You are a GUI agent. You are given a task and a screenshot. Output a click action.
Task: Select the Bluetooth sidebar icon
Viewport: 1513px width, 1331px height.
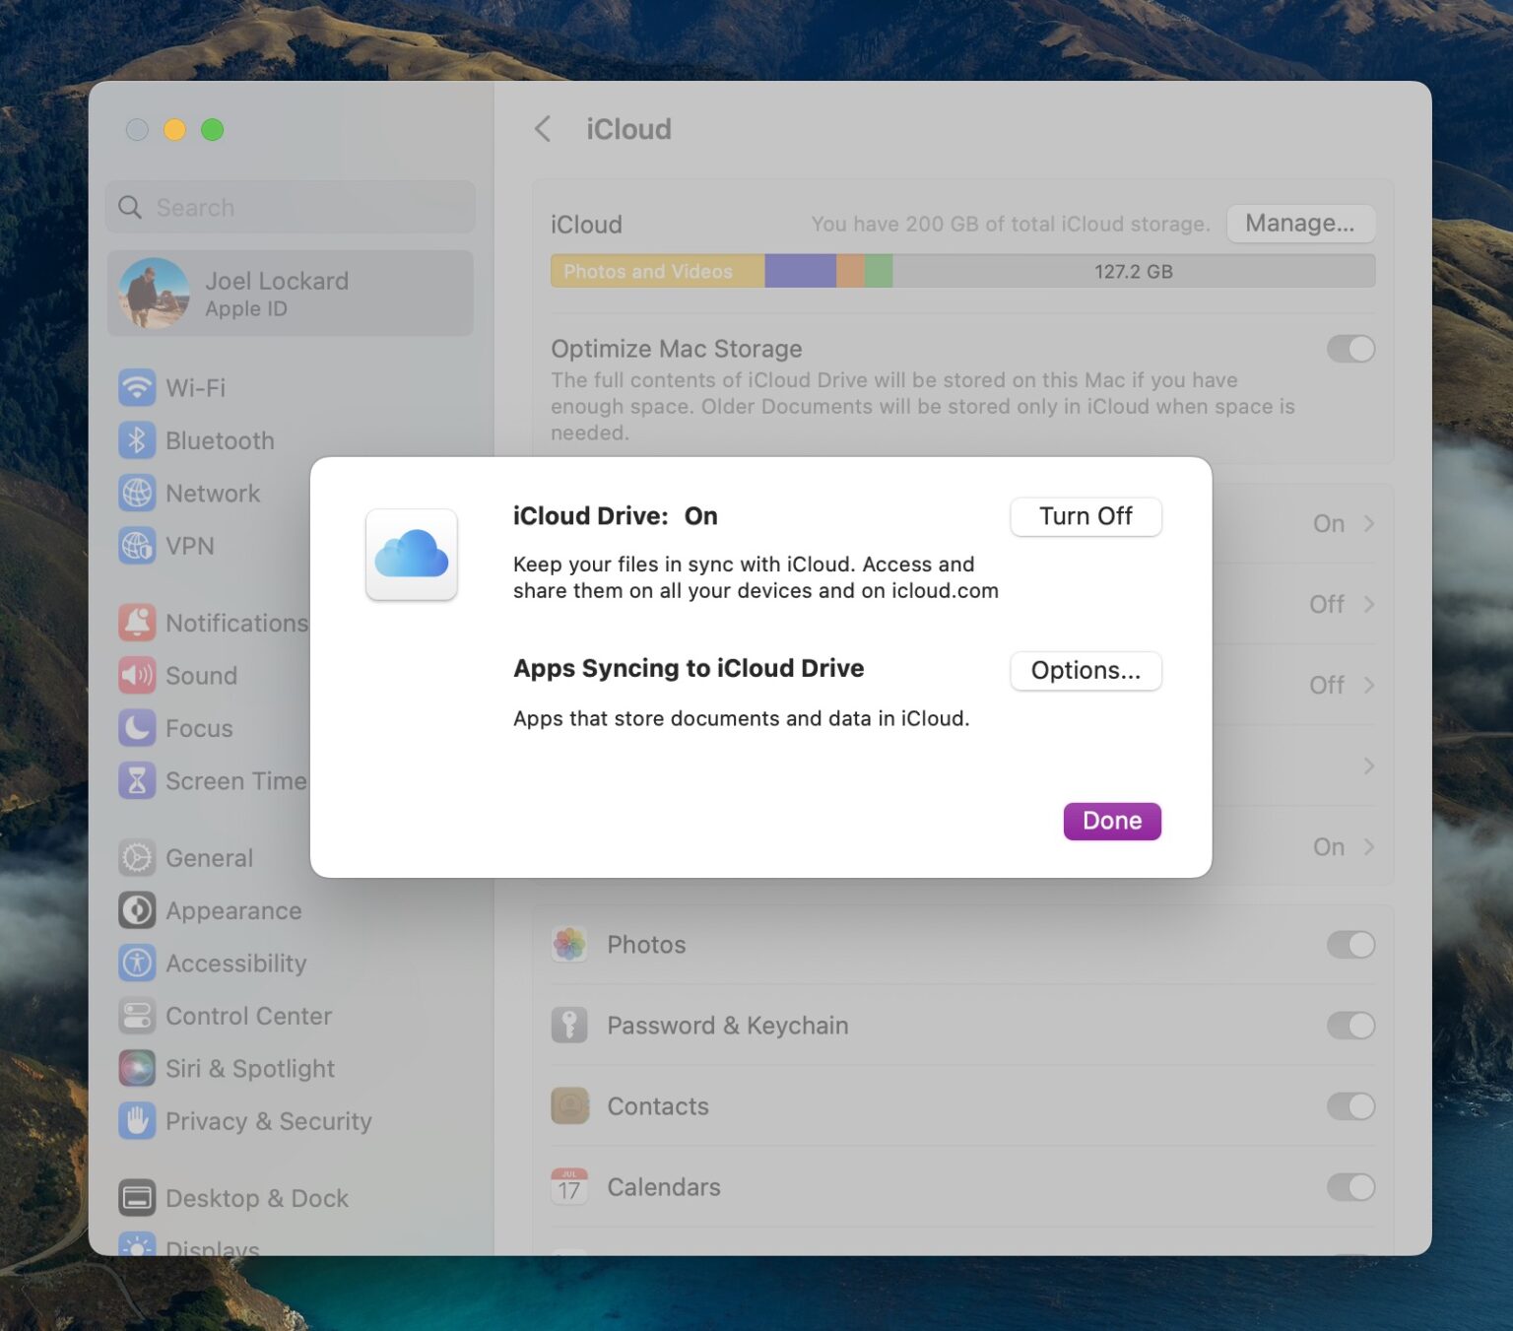(x=137, y=440)
